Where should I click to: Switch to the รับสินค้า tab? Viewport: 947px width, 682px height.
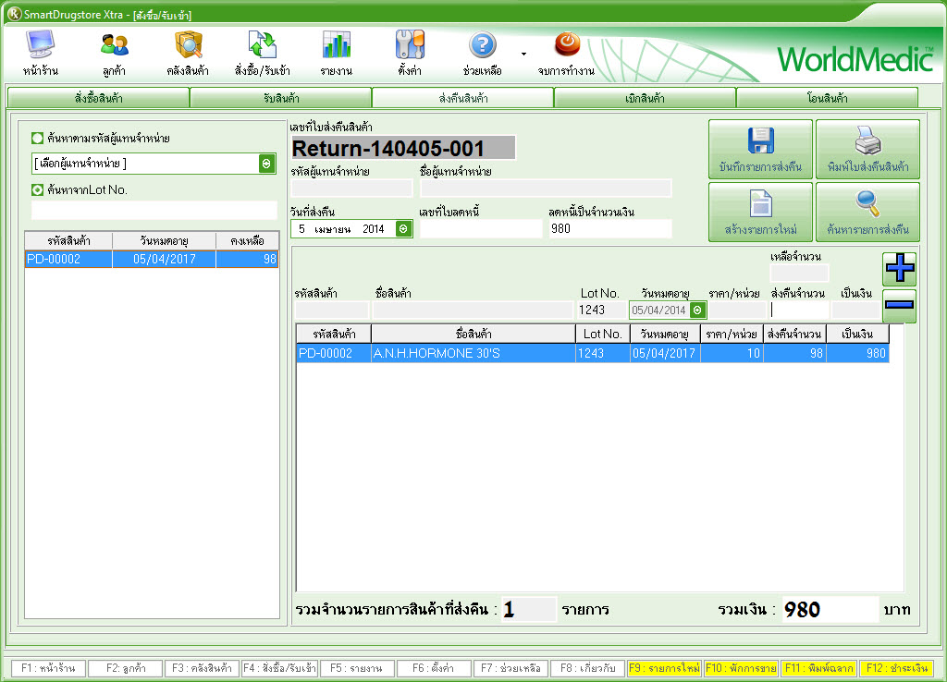pos(280,98)
